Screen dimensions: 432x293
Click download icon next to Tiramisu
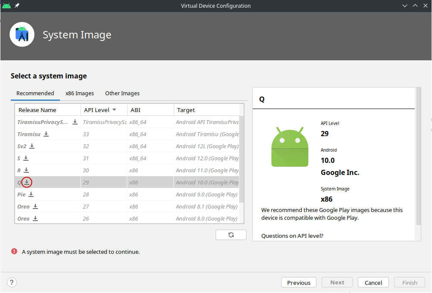46,134
